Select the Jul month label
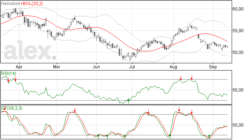249x140 pixels. 132,67
